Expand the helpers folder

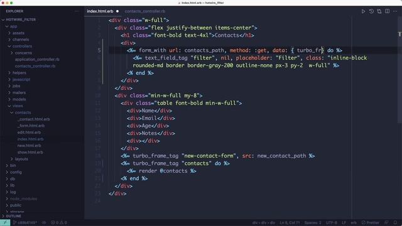pos(19,73)
